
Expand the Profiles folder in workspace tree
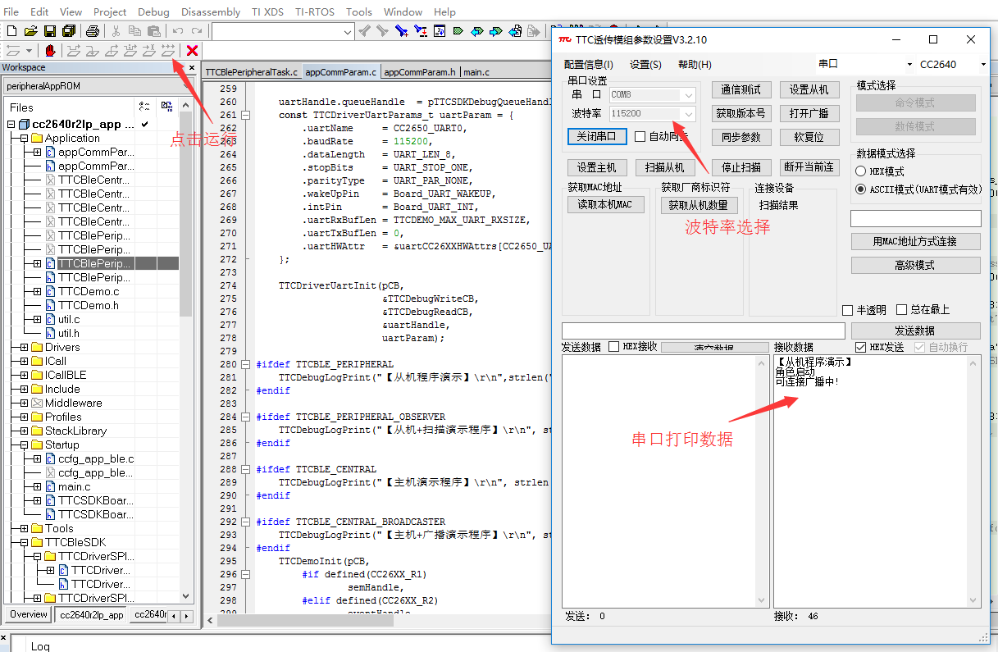click(x=24, y=417)
